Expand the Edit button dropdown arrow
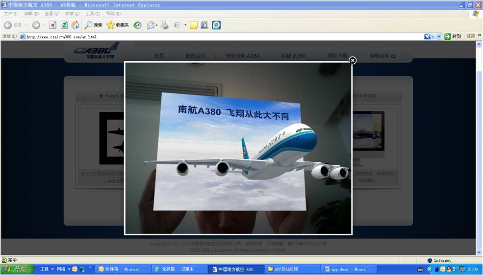 [x=185, y=25]
